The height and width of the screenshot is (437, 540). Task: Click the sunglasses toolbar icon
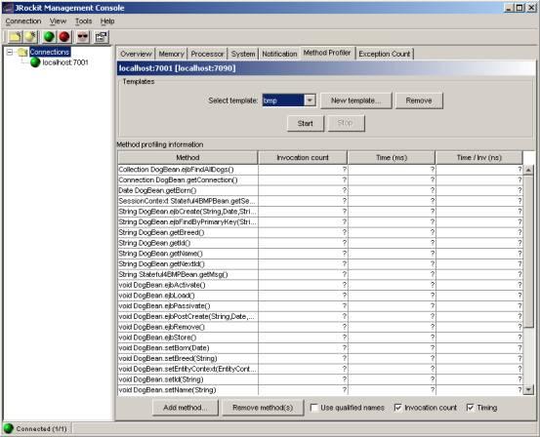83,36
